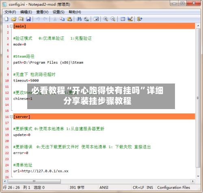Zoom out with the magnifier minus icon

[x=113, y=19]
